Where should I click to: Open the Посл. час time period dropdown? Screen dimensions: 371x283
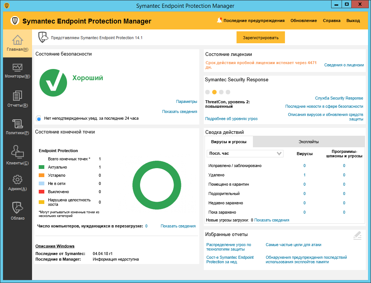[x=245, y=154]
